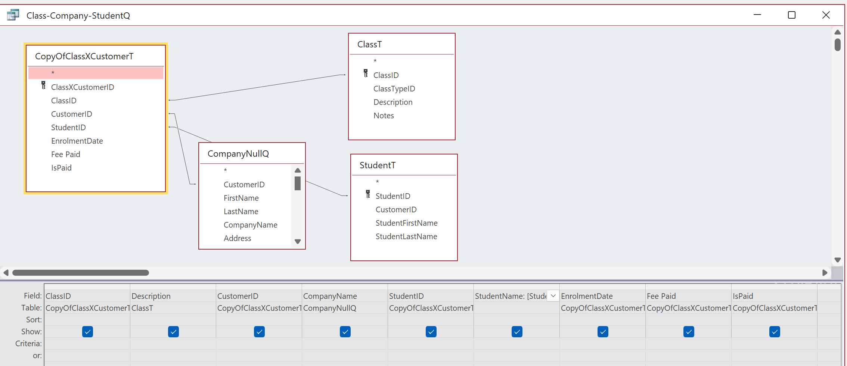Click the Criteria cell under Fee Paid

pyautogui.click(x=688, y=344)
